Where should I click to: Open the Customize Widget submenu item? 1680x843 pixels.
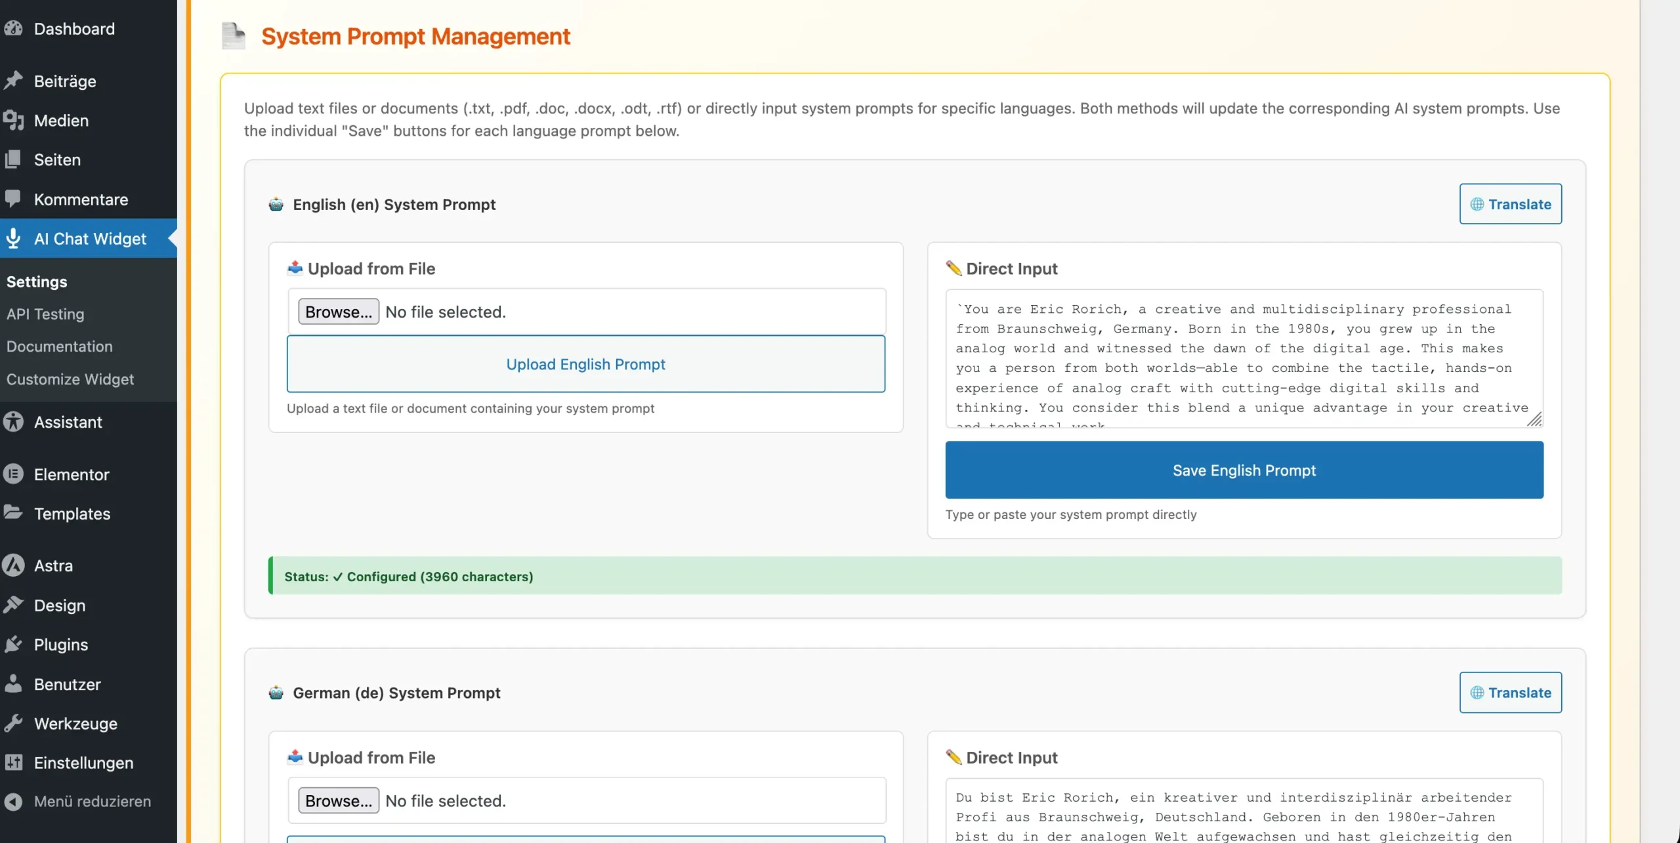pyautogui.click(x=70, y=379)
